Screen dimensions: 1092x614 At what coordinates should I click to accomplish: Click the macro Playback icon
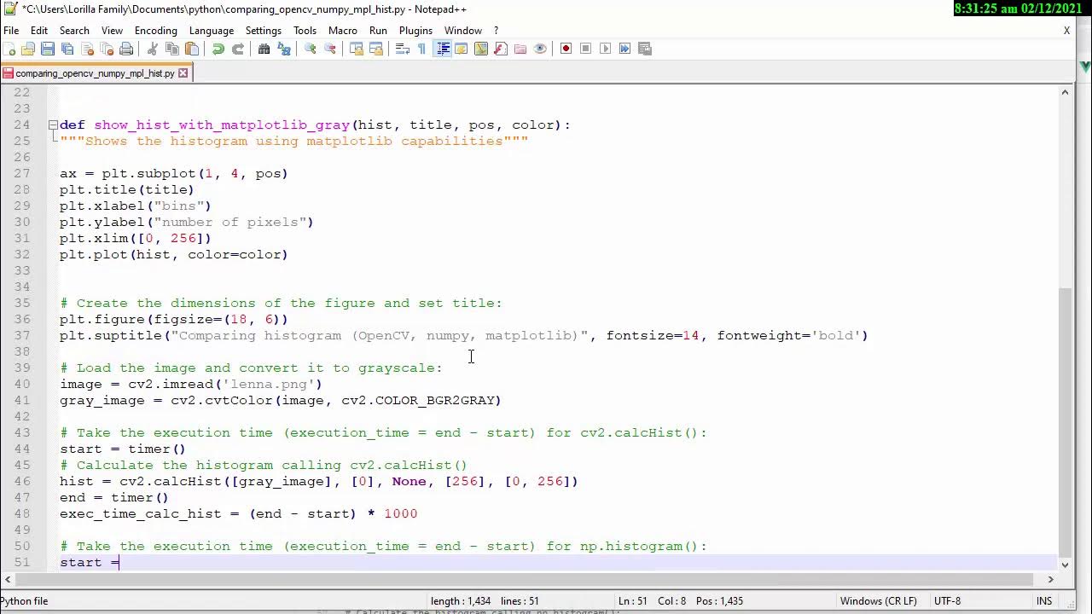(605, 49)
